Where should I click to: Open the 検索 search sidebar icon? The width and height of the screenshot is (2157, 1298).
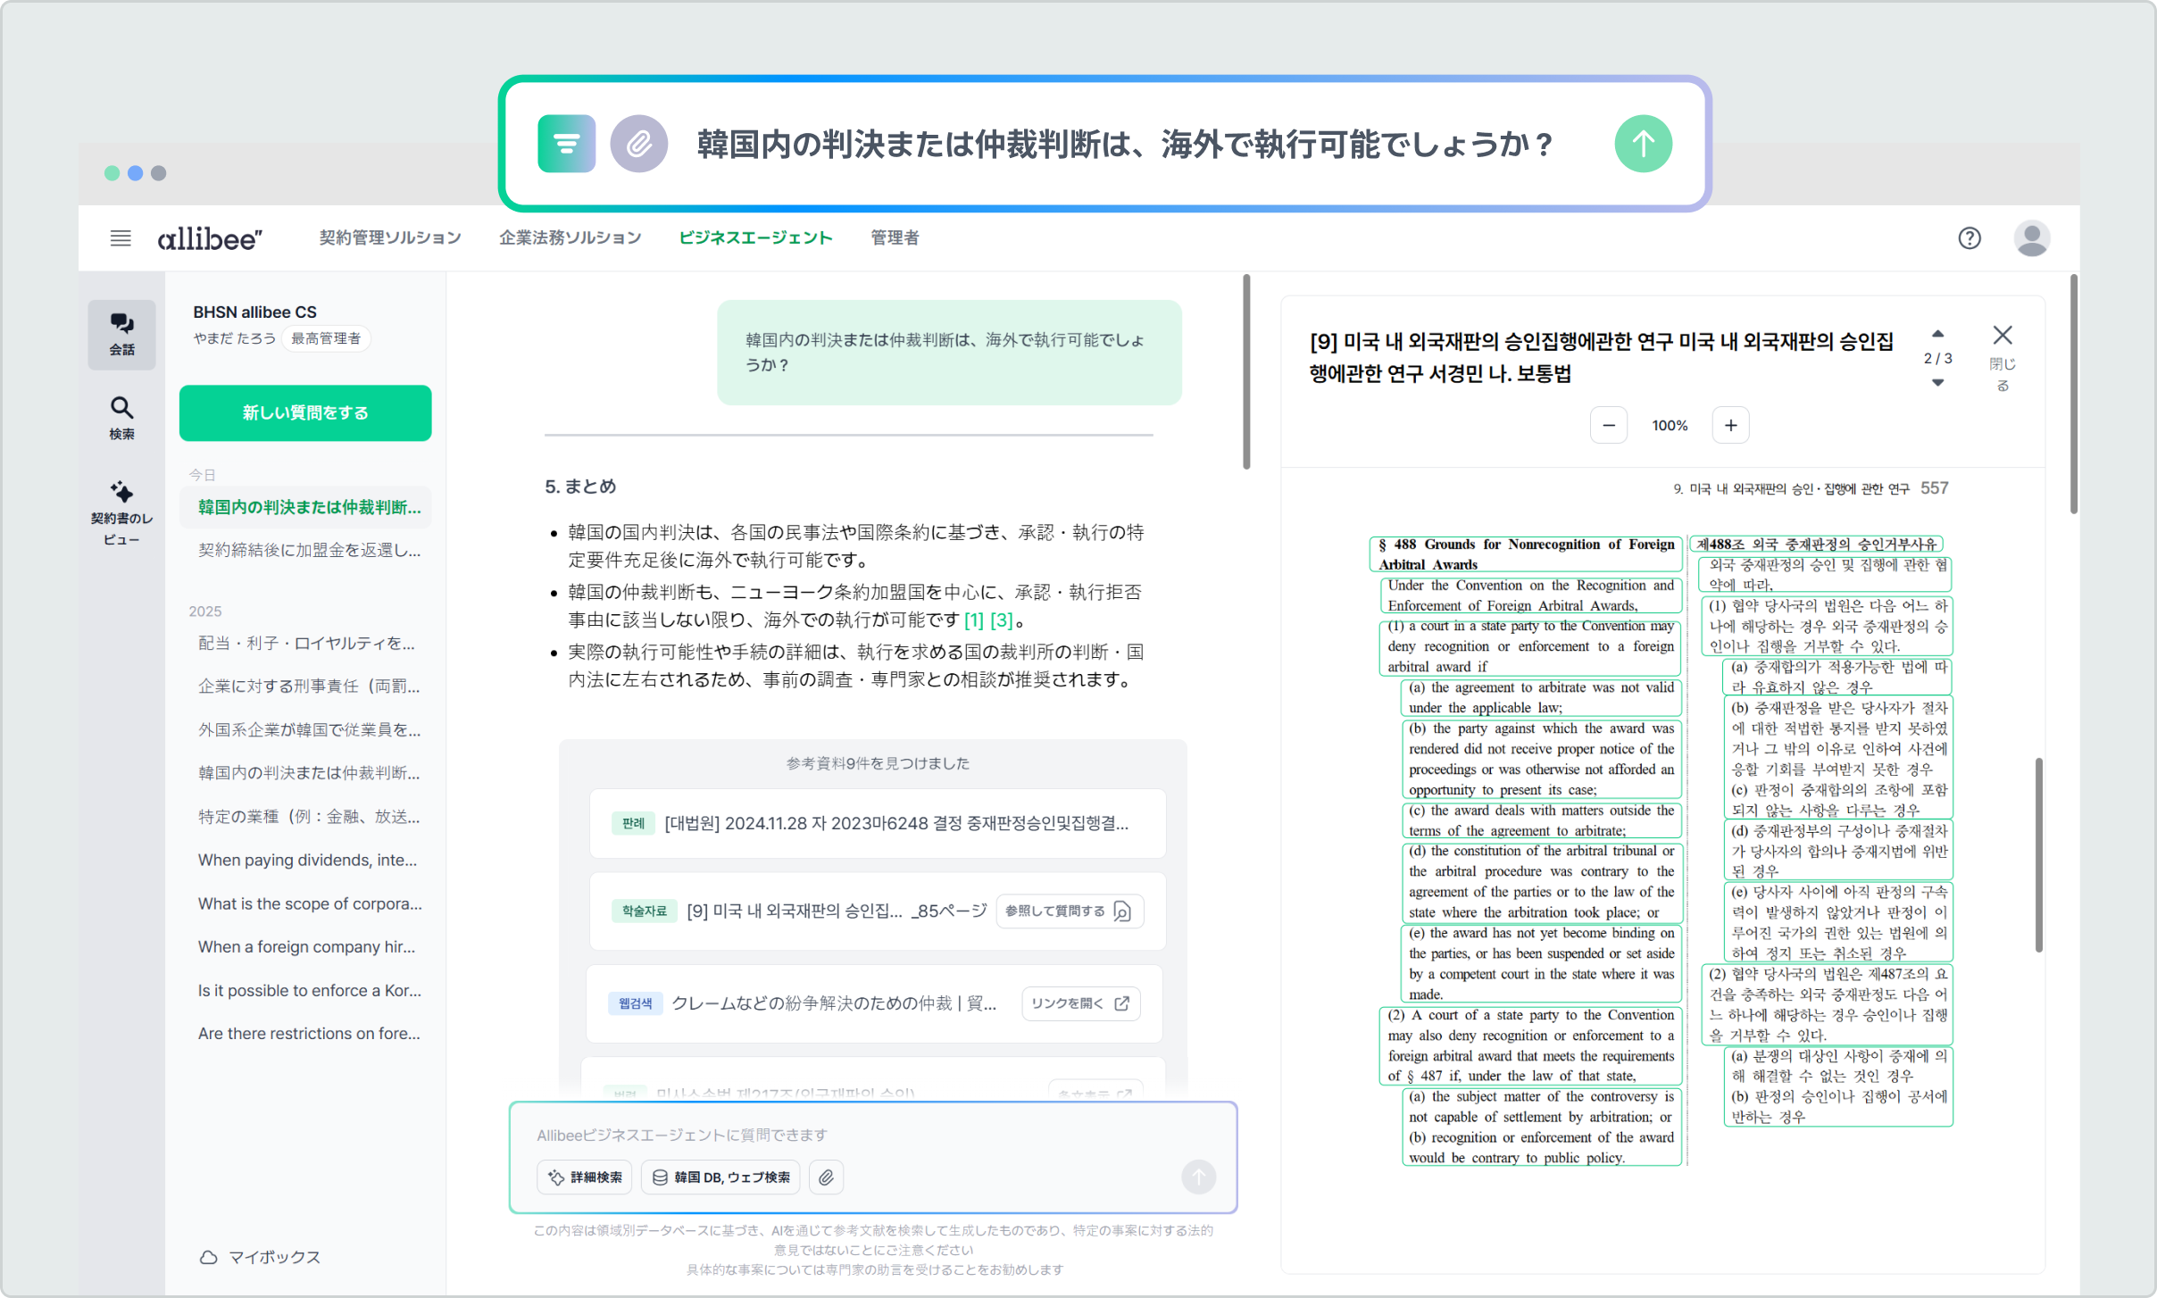(x=121, y=418)
